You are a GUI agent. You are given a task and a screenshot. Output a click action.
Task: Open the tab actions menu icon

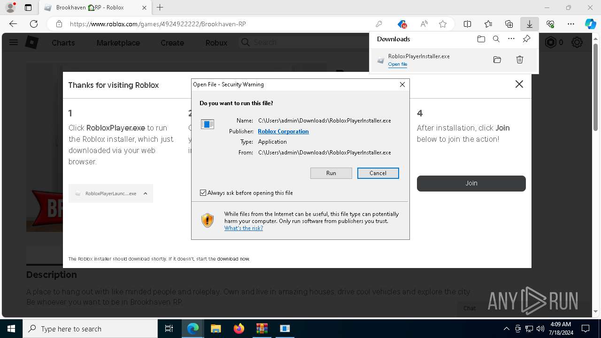tap(28, 8)
